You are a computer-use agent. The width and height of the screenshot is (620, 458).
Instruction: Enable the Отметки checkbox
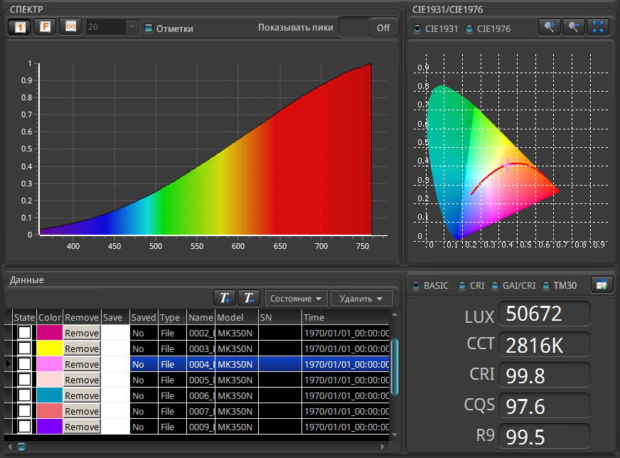tap(149, 28)
